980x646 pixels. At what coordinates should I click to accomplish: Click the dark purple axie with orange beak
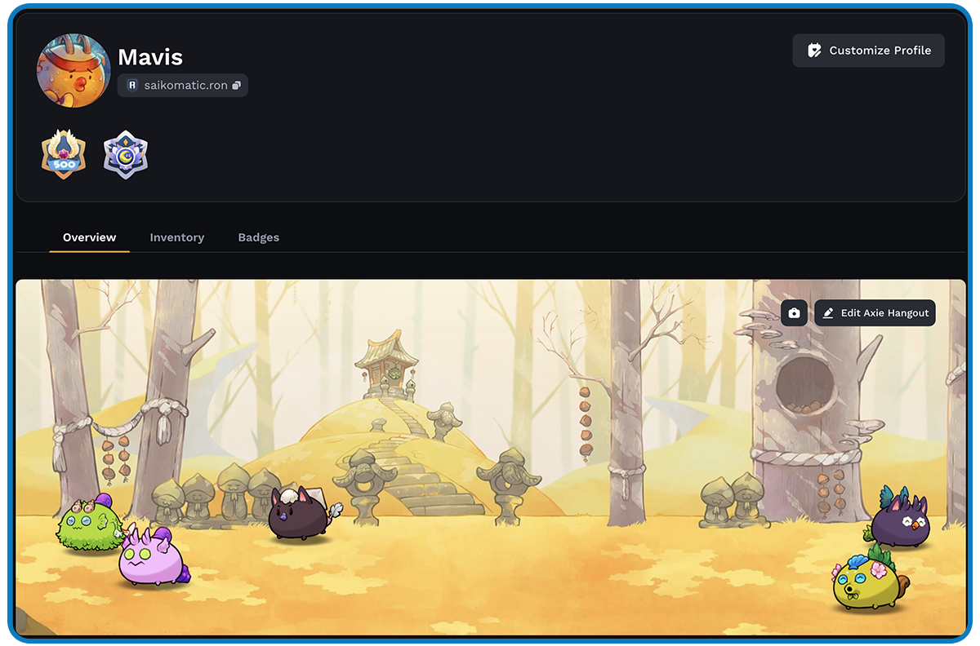(x=899, y=517)
